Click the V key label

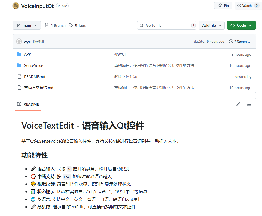pyautogui.click(x=69, y=169)
